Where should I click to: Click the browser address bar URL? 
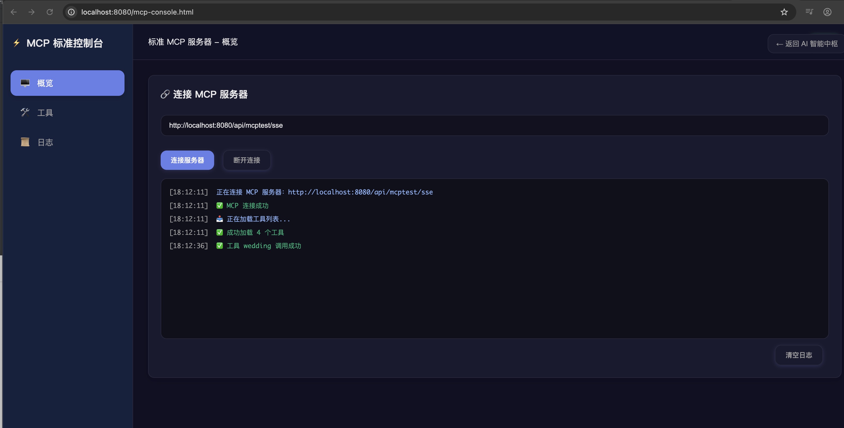(x=137, y=12)
